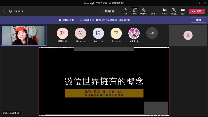Open the People (人員) panel
208x117 pixels.
pyautogui.click(x=126, y=11)
